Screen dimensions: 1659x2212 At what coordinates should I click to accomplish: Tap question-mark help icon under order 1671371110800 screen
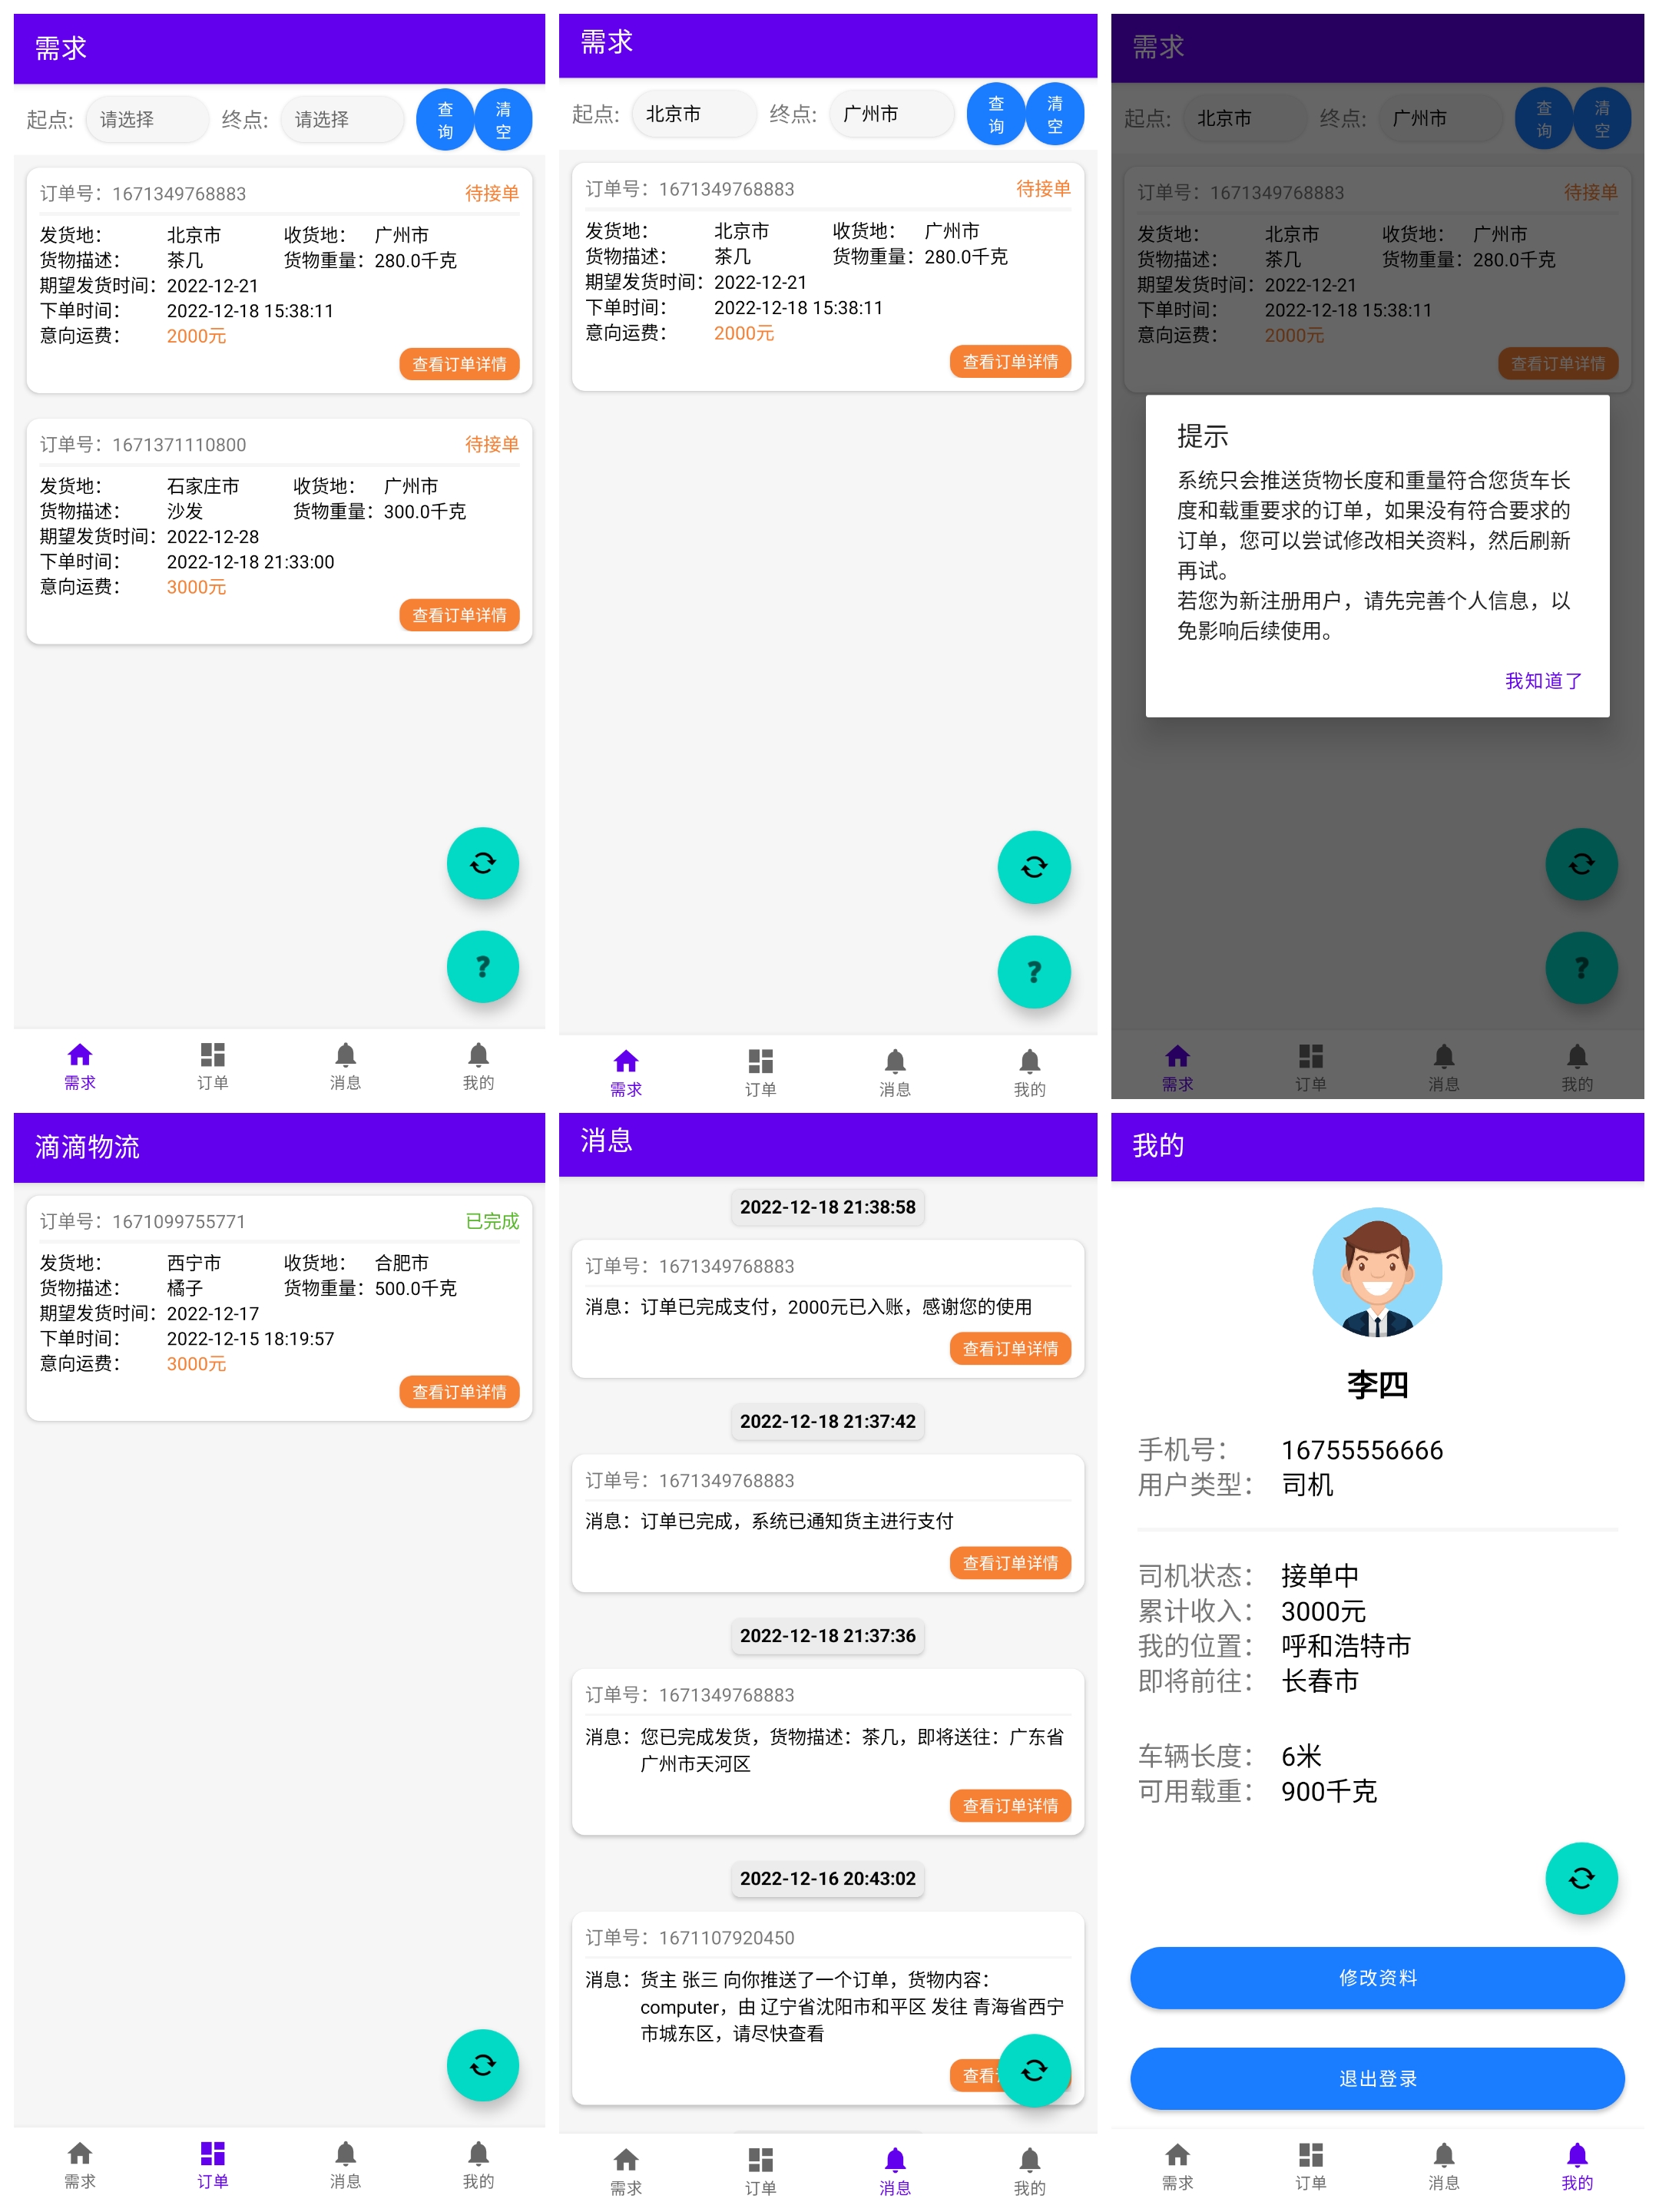point(482,966)
